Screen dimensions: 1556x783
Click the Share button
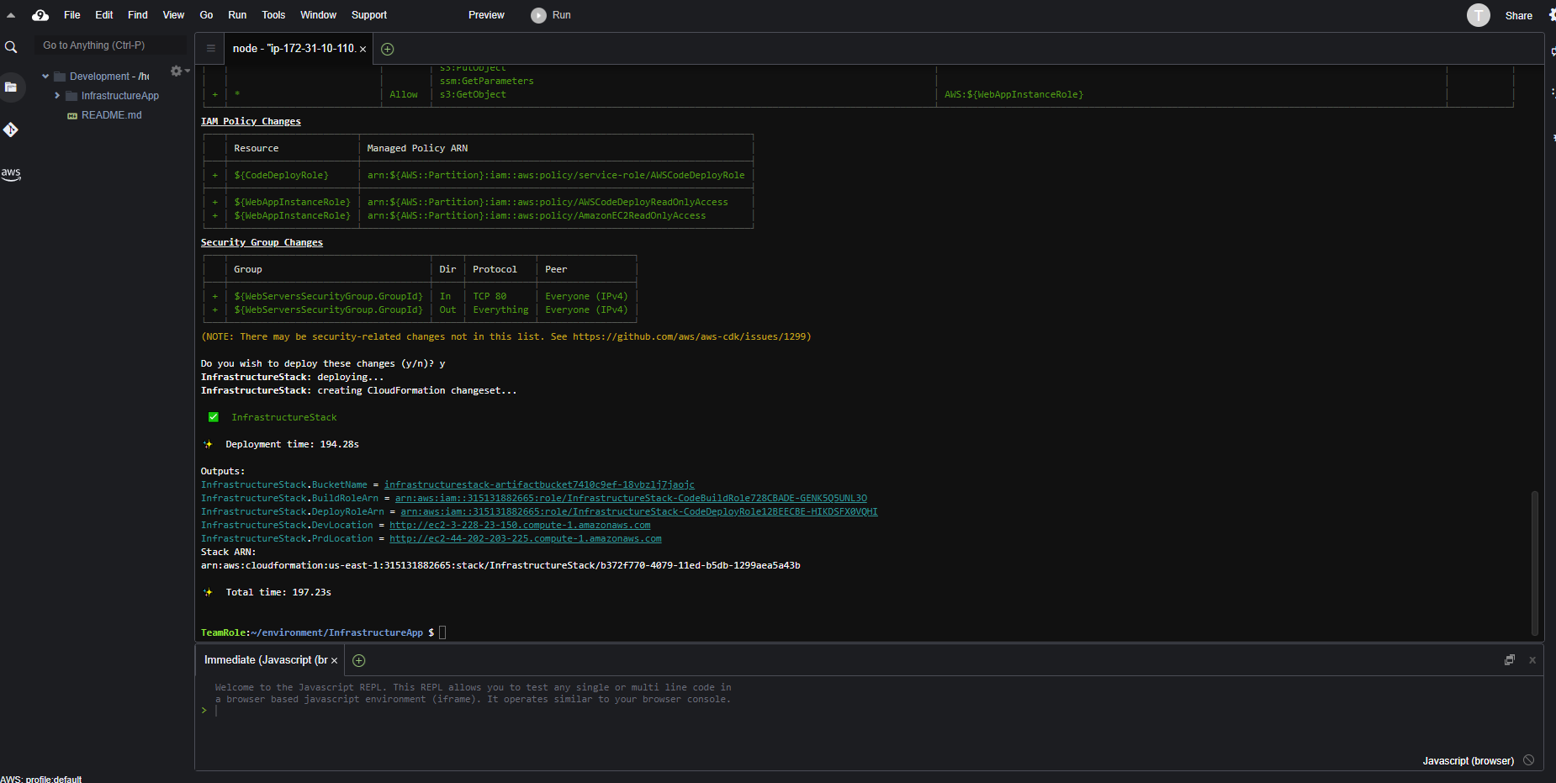click(x=1518, y=15)
